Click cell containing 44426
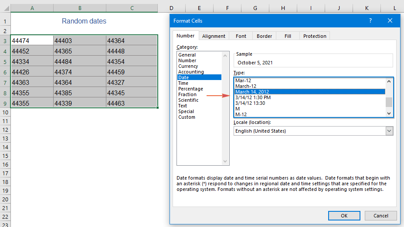This screenshot has width=404, height=227. 32,72
